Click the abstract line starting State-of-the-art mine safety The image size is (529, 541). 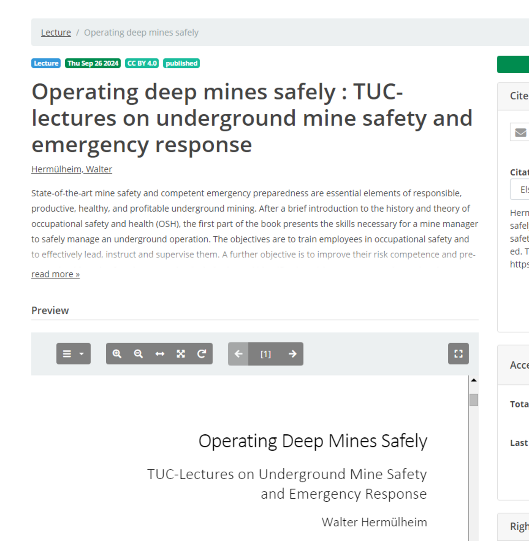[x=246, y=193]
